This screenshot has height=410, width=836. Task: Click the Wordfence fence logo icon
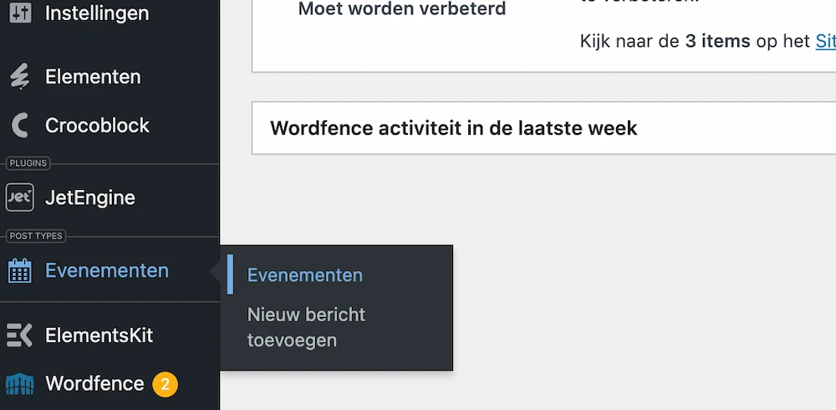click(x=19, y=384)
